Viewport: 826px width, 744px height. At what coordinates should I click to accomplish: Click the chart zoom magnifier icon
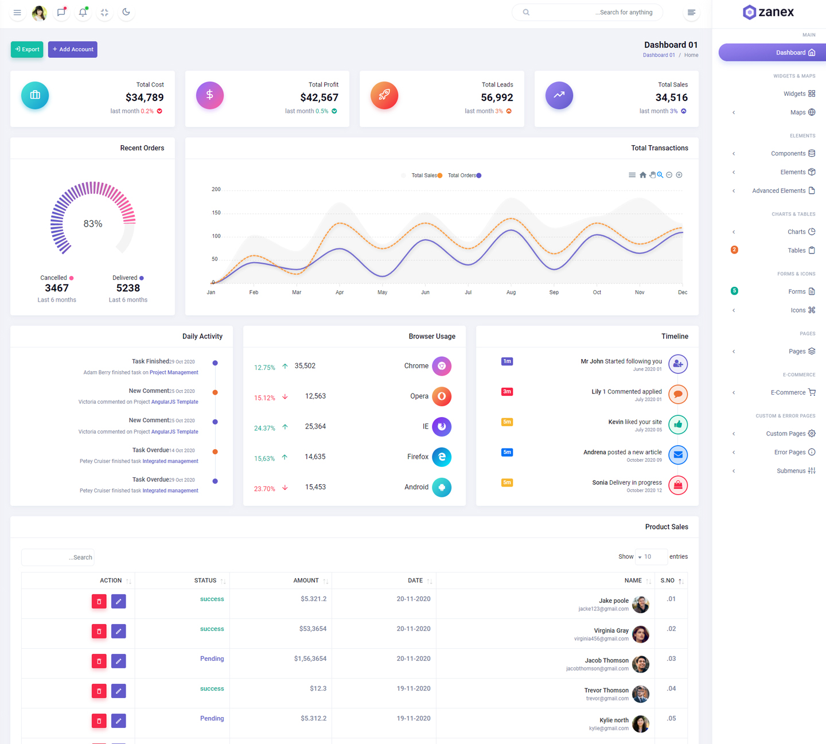pyautogui.click(x=660, y=175)
